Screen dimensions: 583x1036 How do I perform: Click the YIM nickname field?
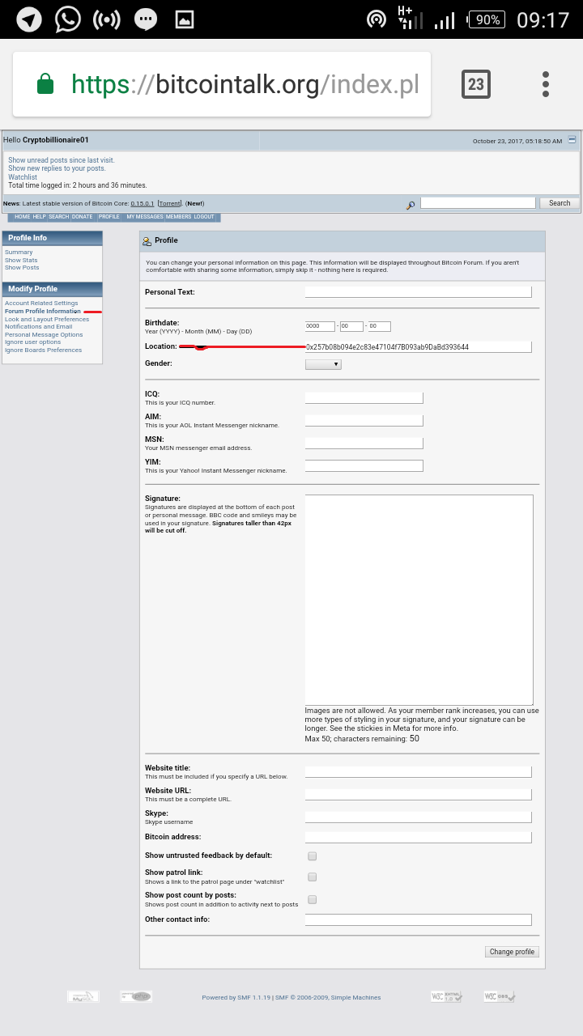[364, 466]
